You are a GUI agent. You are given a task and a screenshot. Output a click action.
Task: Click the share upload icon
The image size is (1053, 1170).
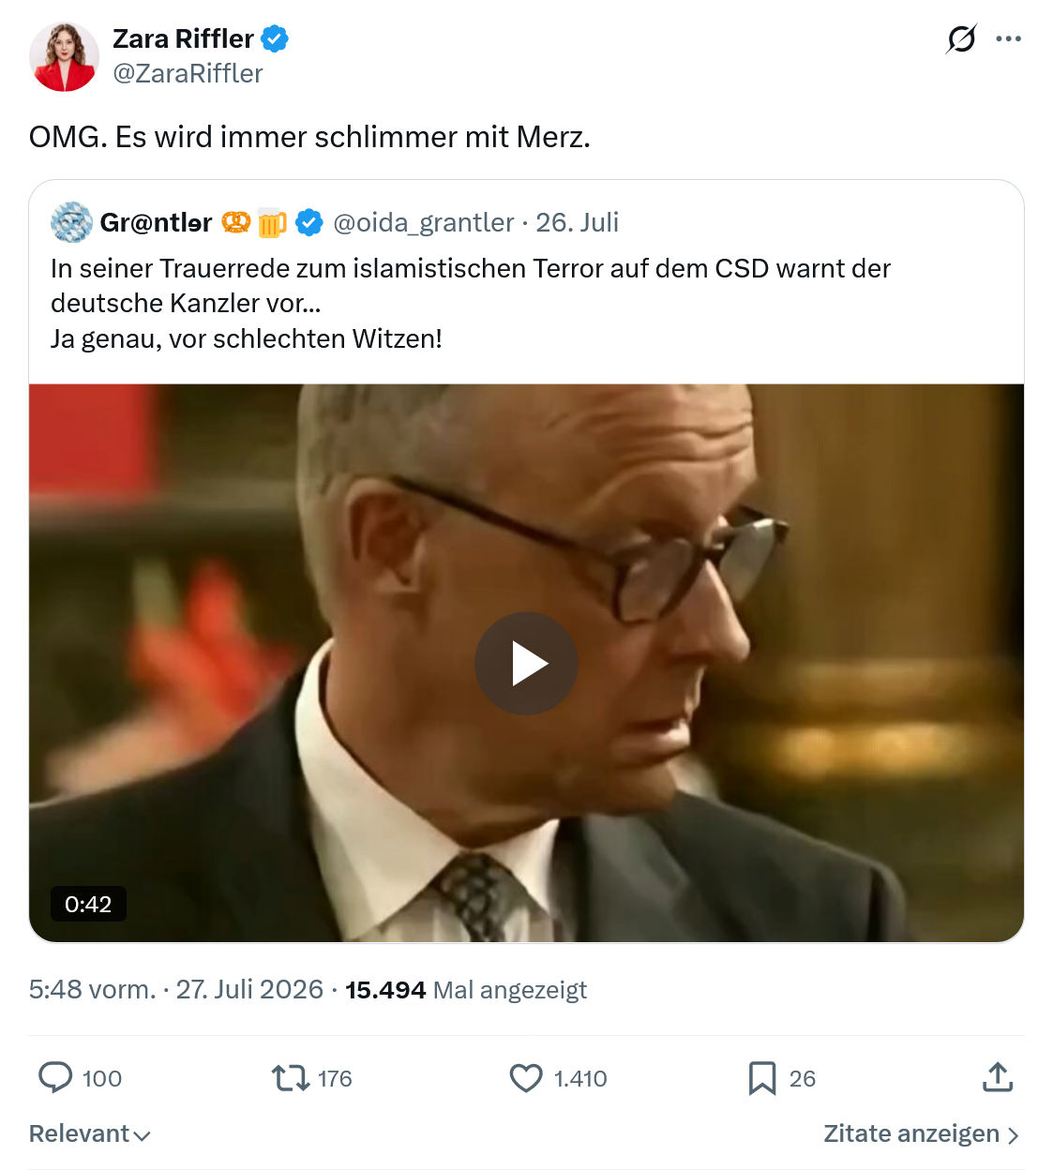[998, 1077]
